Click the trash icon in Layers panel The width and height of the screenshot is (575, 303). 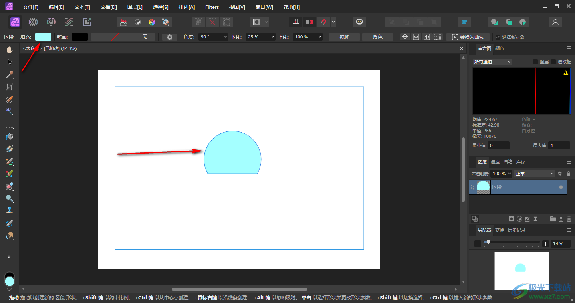[x=569, y=219]
